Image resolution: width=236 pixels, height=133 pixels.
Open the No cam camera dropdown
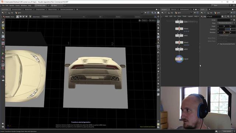pyautogui.click(x=152, y=20)
